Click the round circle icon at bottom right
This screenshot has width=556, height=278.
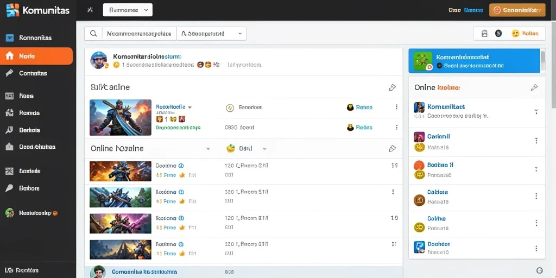pos(540,270)
